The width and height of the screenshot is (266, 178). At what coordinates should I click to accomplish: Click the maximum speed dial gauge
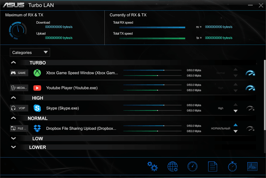[18, 30]
